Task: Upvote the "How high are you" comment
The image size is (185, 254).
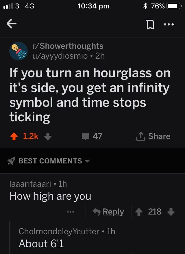Action: [139, 212]
